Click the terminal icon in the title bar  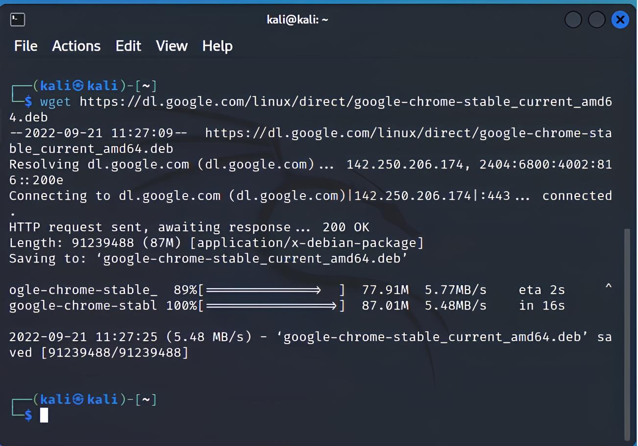pyautogui.click(x=18, y=20)
